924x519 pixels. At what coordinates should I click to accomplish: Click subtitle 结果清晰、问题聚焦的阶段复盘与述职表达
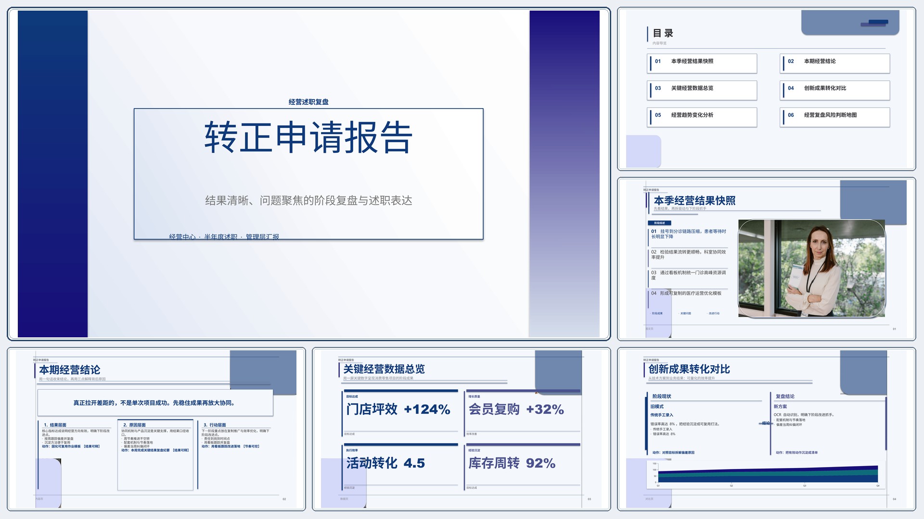point(308,200)
